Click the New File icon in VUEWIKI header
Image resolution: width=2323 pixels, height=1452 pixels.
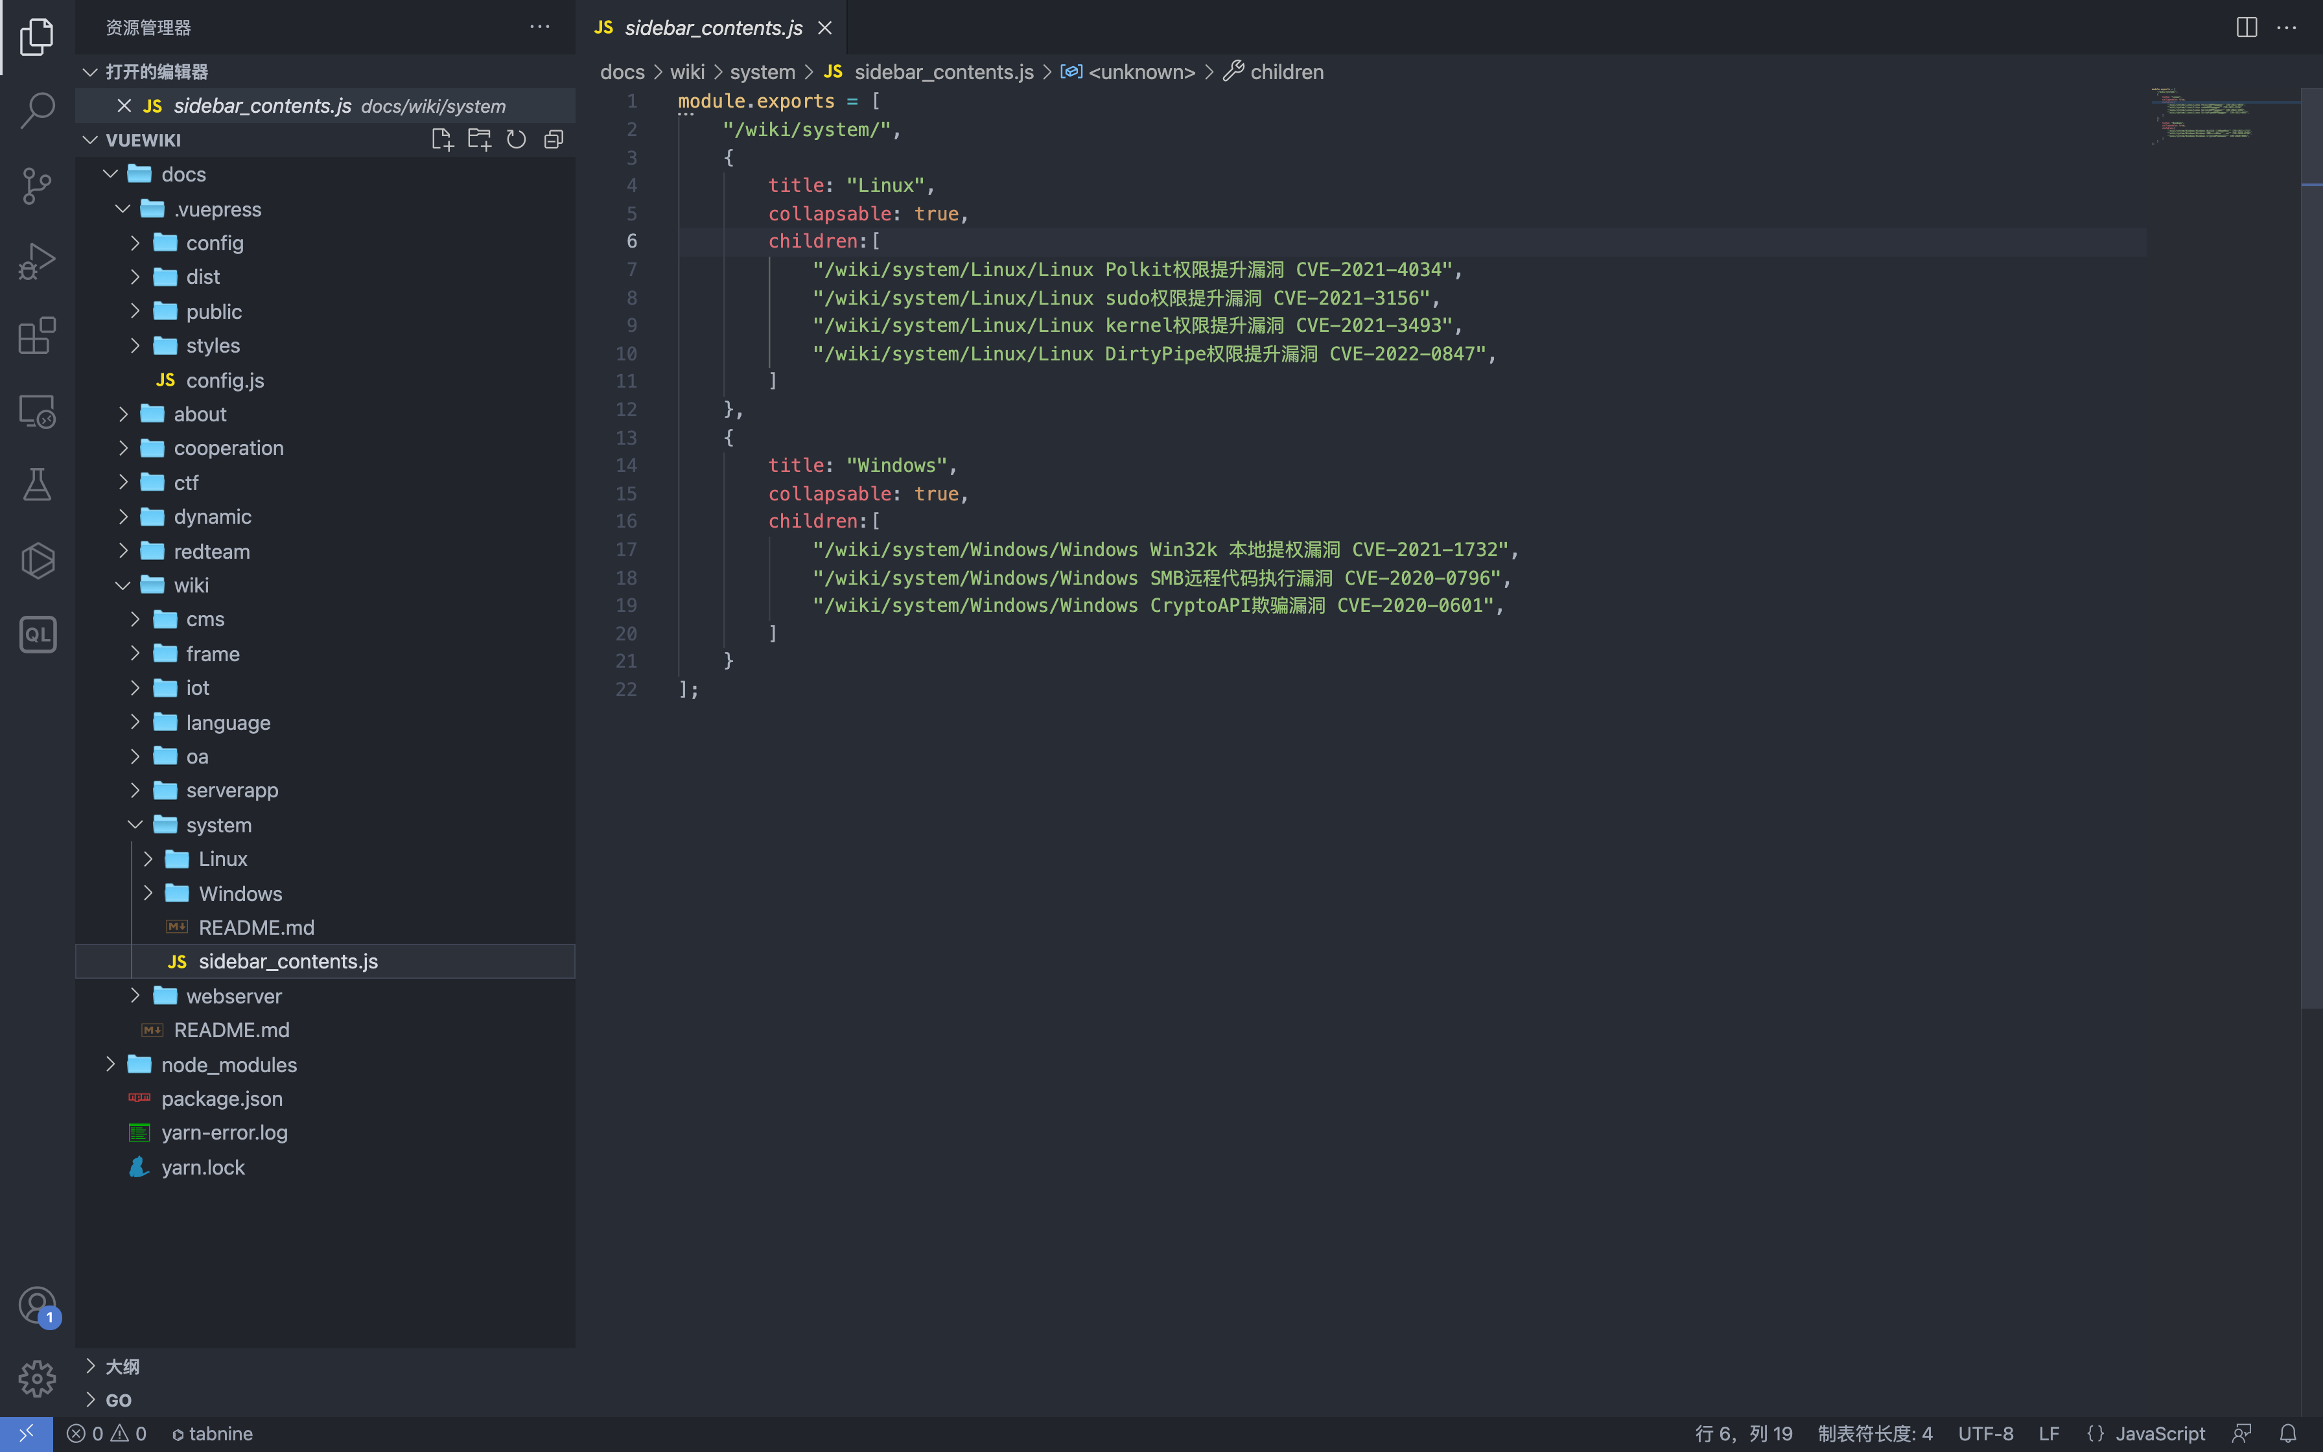point(441,140)
